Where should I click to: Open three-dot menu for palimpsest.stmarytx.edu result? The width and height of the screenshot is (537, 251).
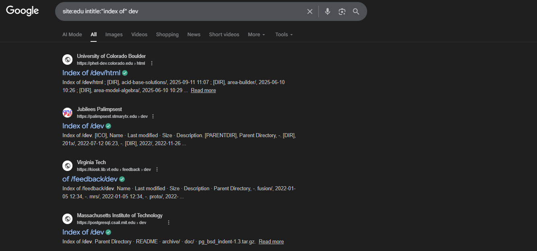(x=153, y=116)
